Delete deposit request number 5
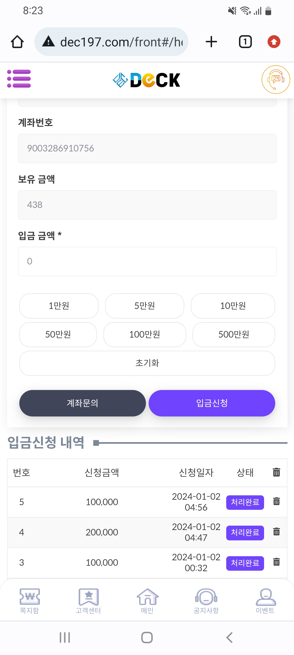294x655 pixels. click(x=276, y=501)
